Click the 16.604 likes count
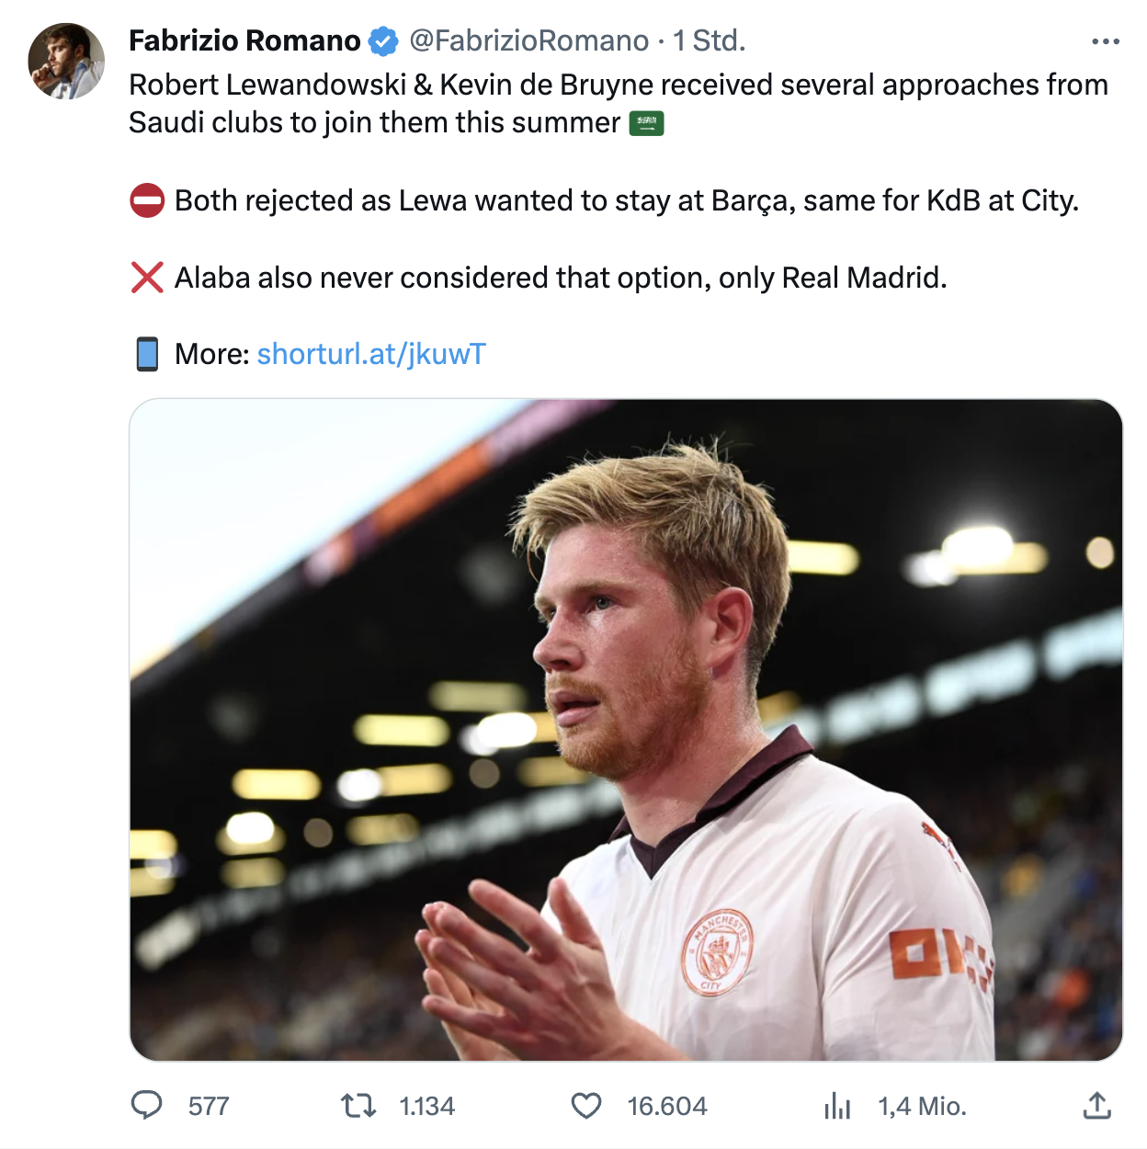 click(x=667, y=1106)
